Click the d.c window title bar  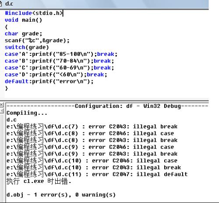(x=104, y=4)
